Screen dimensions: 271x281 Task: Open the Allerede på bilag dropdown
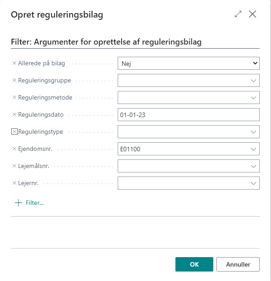click(188, 63)
